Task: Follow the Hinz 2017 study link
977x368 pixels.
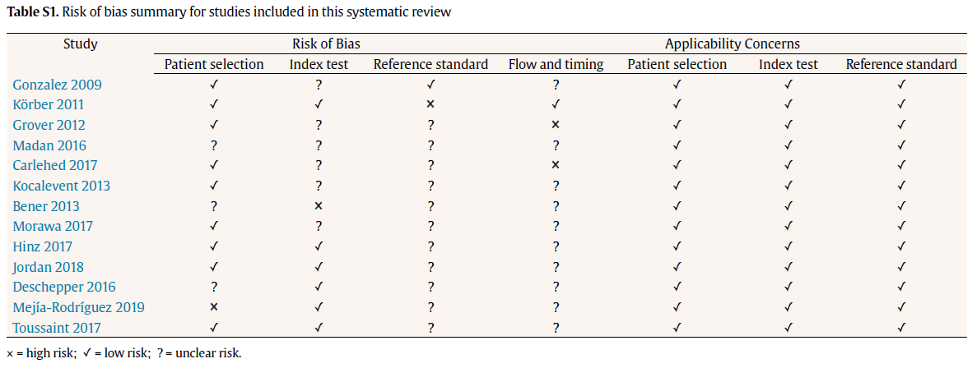Action: 42,246
